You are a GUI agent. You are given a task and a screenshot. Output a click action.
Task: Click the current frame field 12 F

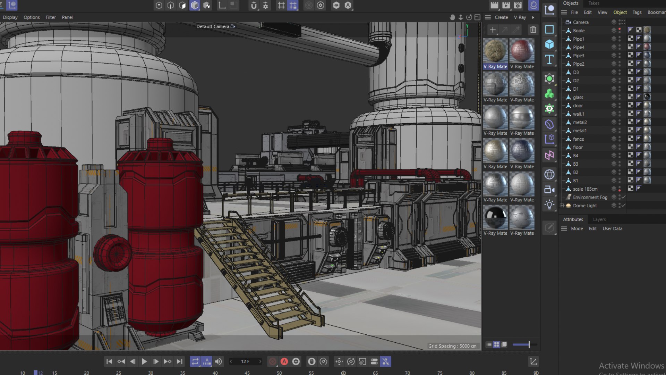click(x=245, y=361)
